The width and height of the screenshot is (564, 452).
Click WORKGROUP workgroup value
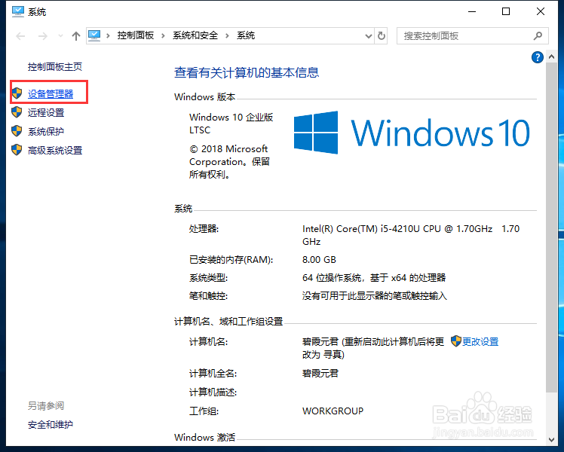[333, 411]
